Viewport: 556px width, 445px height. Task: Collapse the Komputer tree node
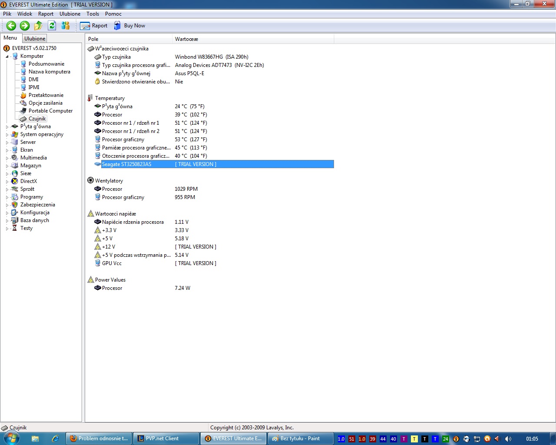coord(7,56)
